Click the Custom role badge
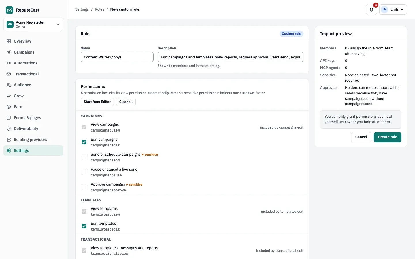The image size is (415, 259). coord(291,34)
